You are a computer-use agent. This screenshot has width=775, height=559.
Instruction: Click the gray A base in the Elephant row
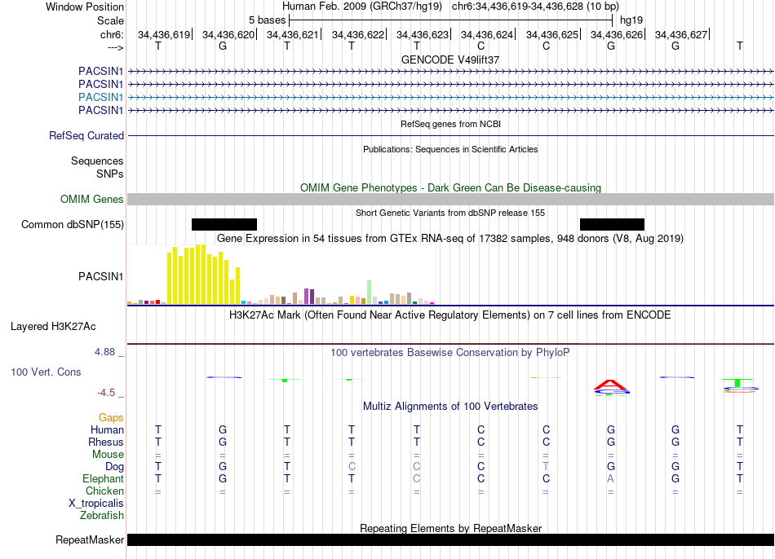click(x=611, y=479)
